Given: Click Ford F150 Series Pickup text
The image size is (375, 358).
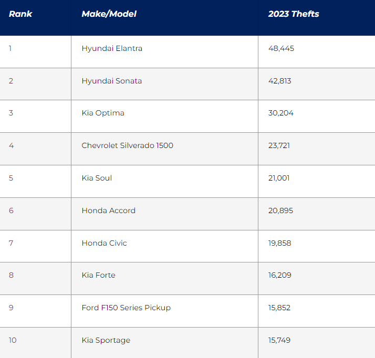Looking at the screenshot, I should tap(126, 308).
